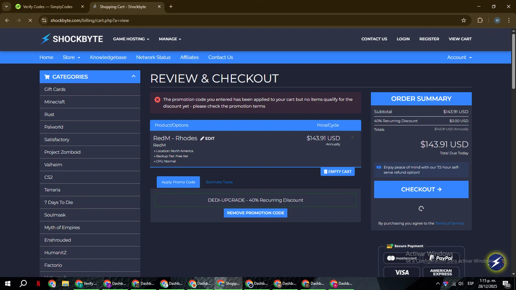Close the Verify Codes tab

83,7
